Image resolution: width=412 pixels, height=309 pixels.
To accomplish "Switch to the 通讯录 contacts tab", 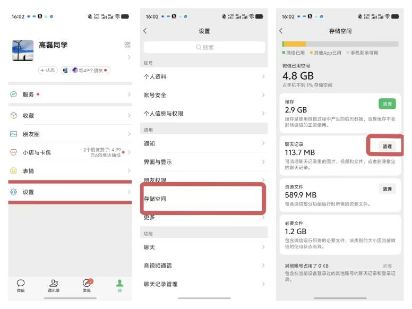I will pyautogui.click(x=54, y=286).
